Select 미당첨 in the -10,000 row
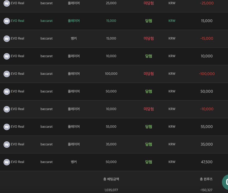The width and height of the screenshot is (228, 193). (x=149, y=109)
